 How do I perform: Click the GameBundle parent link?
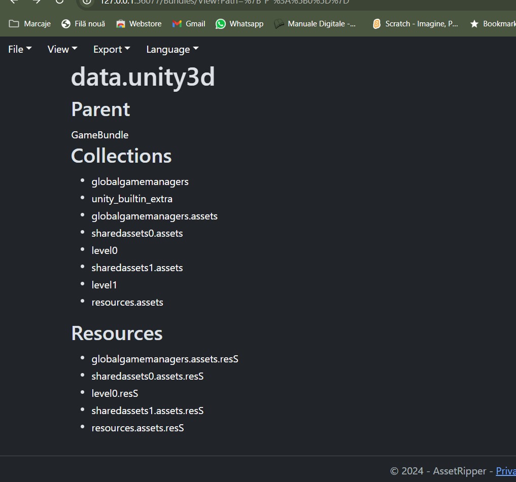point(100,135)
